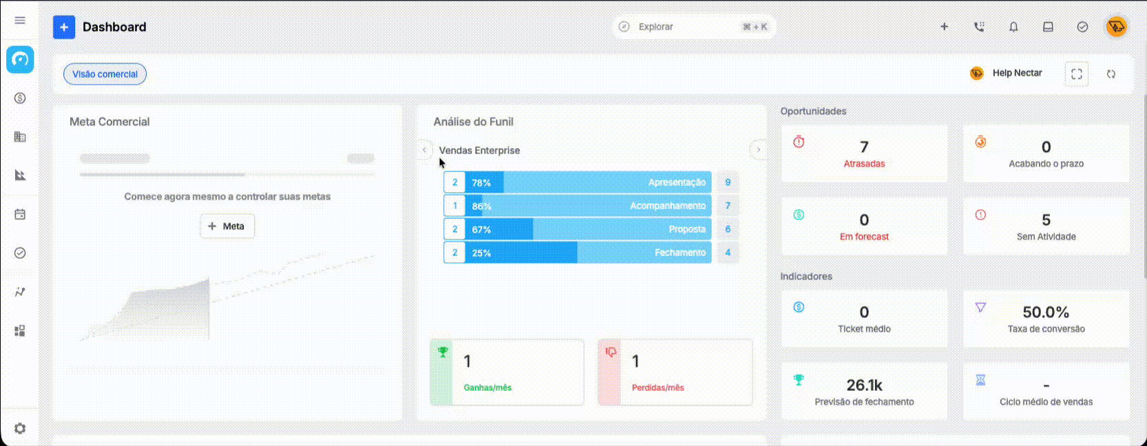Image resolution: width=1147 pixels, height=446 pixels.
Task: Click the phone call icon in top bar
Action: click(979, 27)
